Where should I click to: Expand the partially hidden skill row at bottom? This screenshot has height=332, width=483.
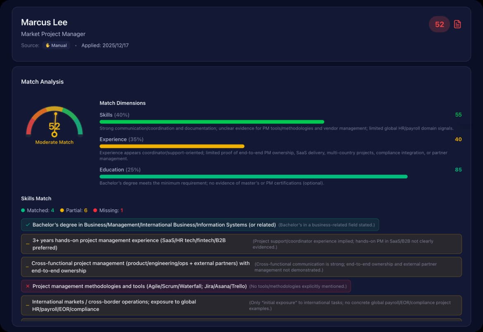pyautogui.click(x=241, y=320)
